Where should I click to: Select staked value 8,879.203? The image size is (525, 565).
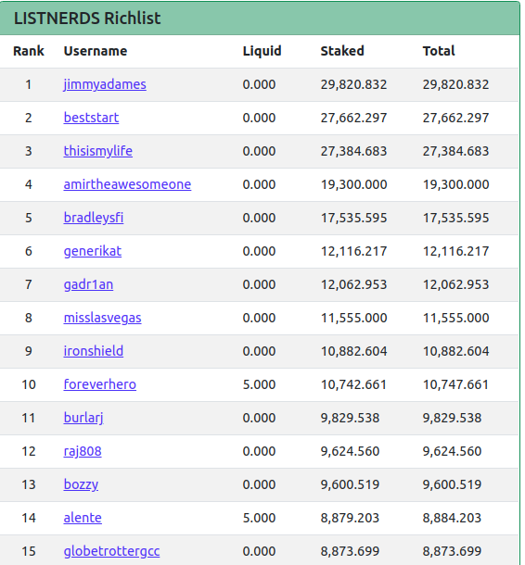350,518
